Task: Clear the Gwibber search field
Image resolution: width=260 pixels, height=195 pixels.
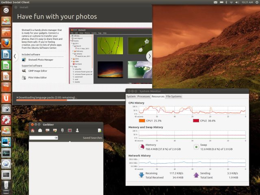Action: (56, 138)
